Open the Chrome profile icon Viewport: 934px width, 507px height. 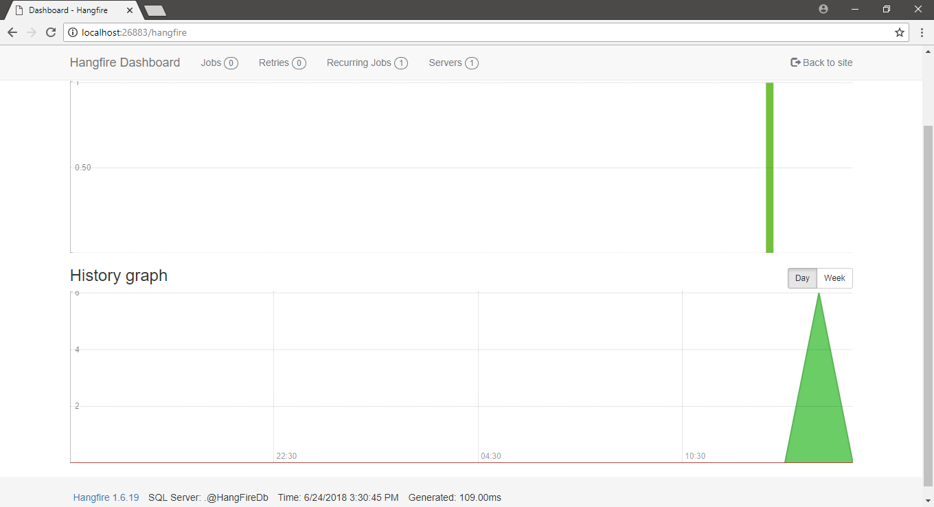(x=823, y=9)
